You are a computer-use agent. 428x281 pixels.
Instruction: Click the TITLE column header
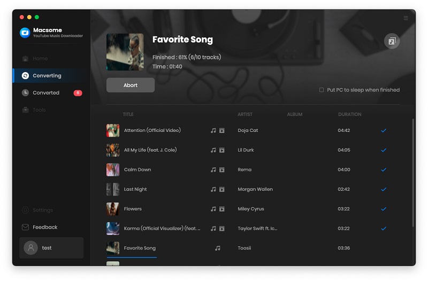pyautogui.click(x=128, y=114)
